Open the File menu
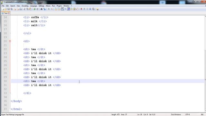Image resolution: width=206 pixels, height=116 pixels. (x=3, y=6)
